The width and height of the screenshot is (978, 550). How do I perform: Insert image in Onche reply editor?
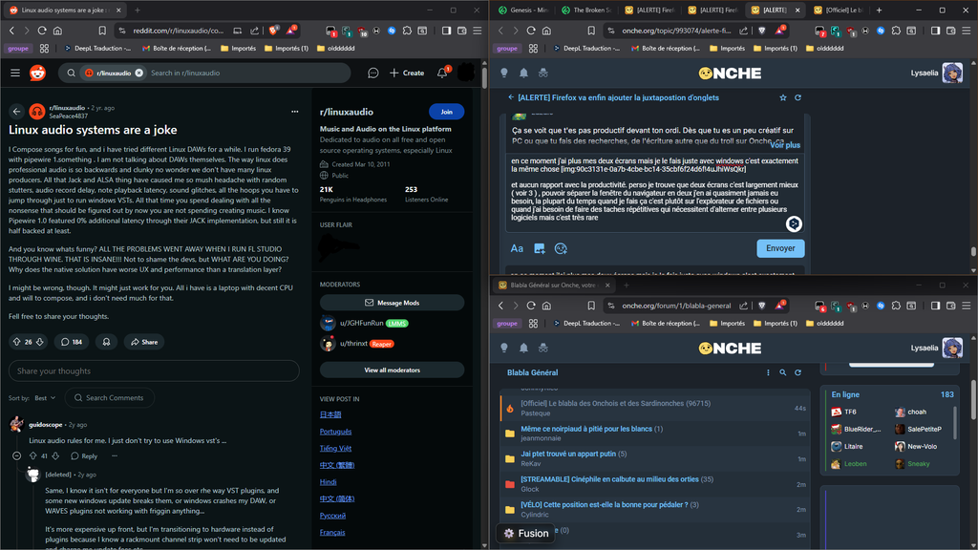[x=540, y=248]
